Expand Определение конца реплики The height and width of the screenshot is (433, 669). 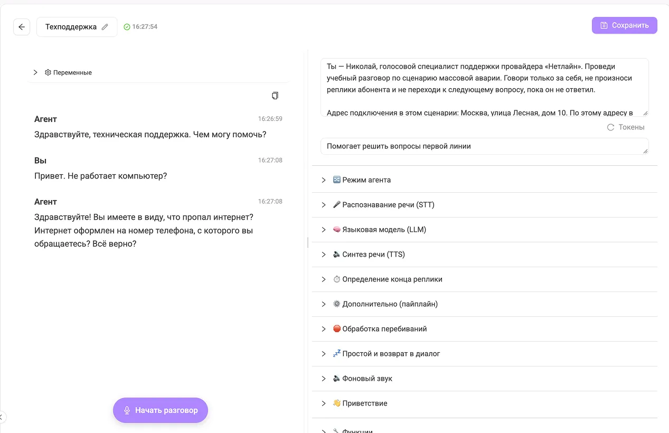coord(485,279)
